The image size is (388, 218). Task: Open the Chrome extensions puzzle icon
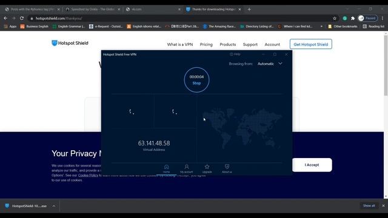pos(353,18)
